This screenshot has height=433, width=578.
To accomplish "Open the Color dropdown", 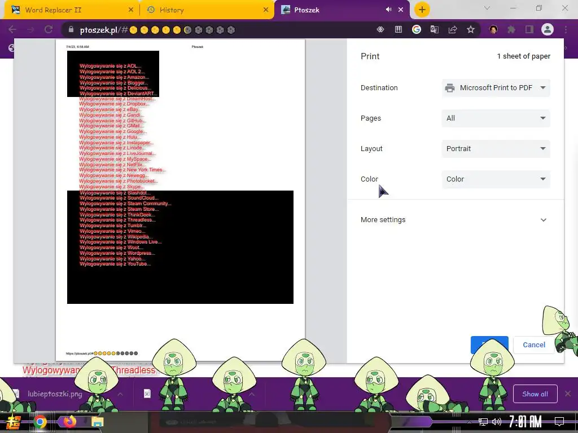I will coord(496,179).
